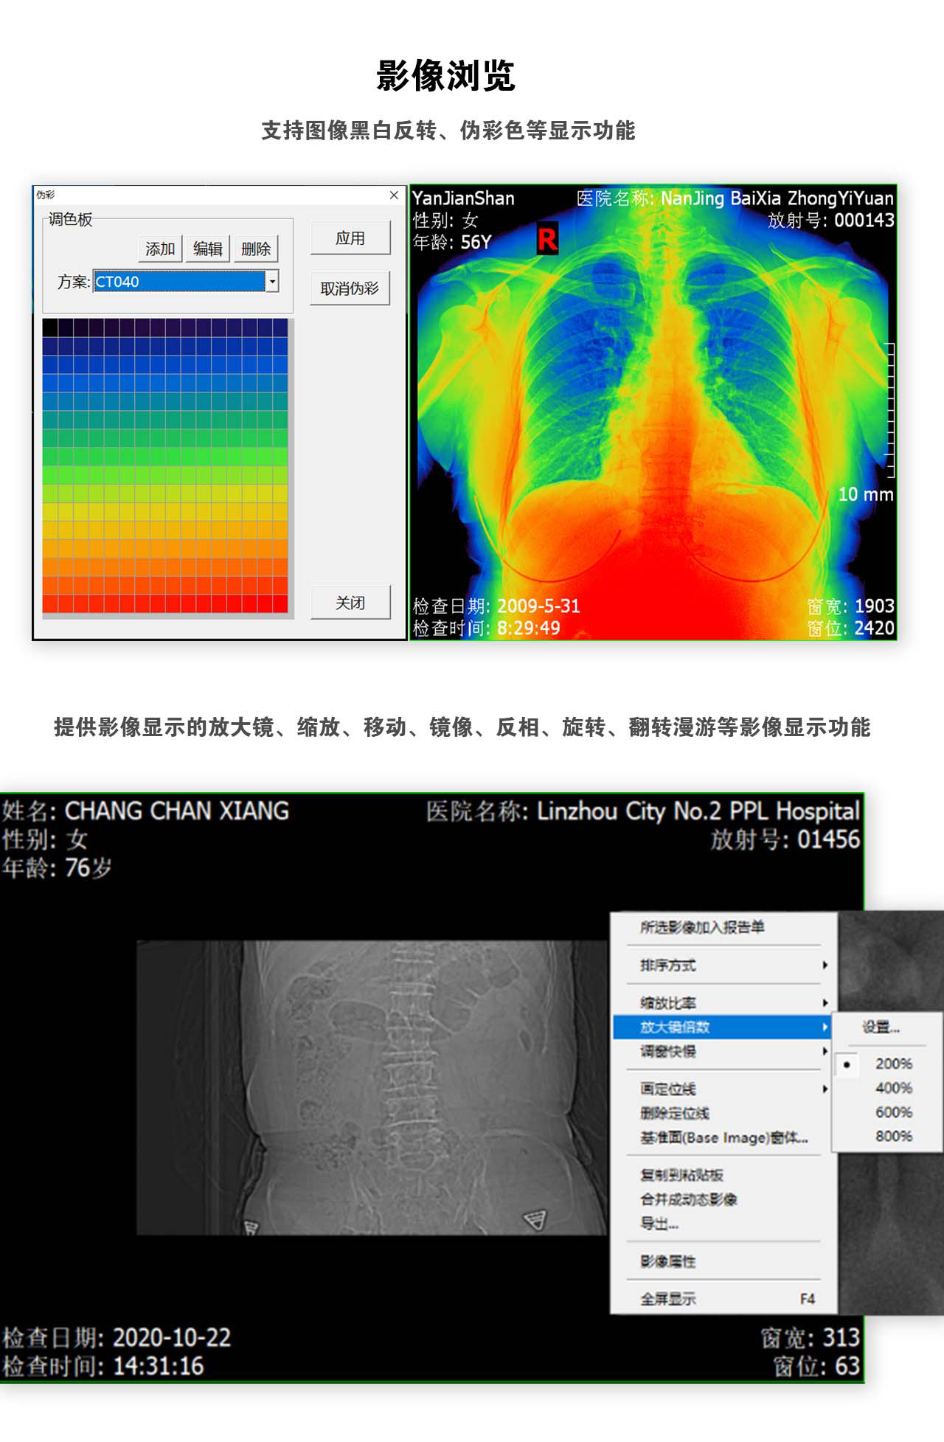Click the 编辑 palette button
The height and width of the screenshot is (1442, 944).
(208, 249)
